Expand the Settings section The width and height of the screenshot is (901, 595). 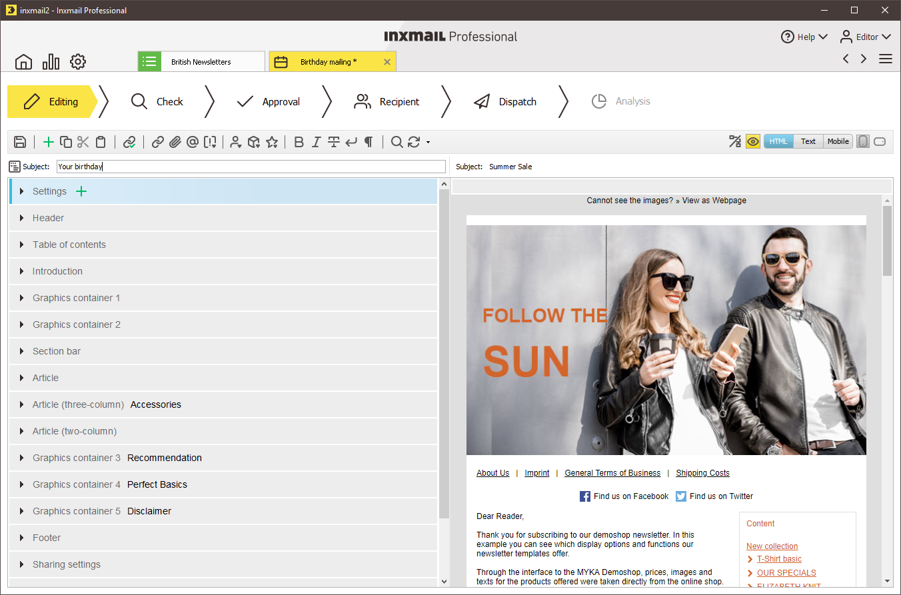(22, 191)
